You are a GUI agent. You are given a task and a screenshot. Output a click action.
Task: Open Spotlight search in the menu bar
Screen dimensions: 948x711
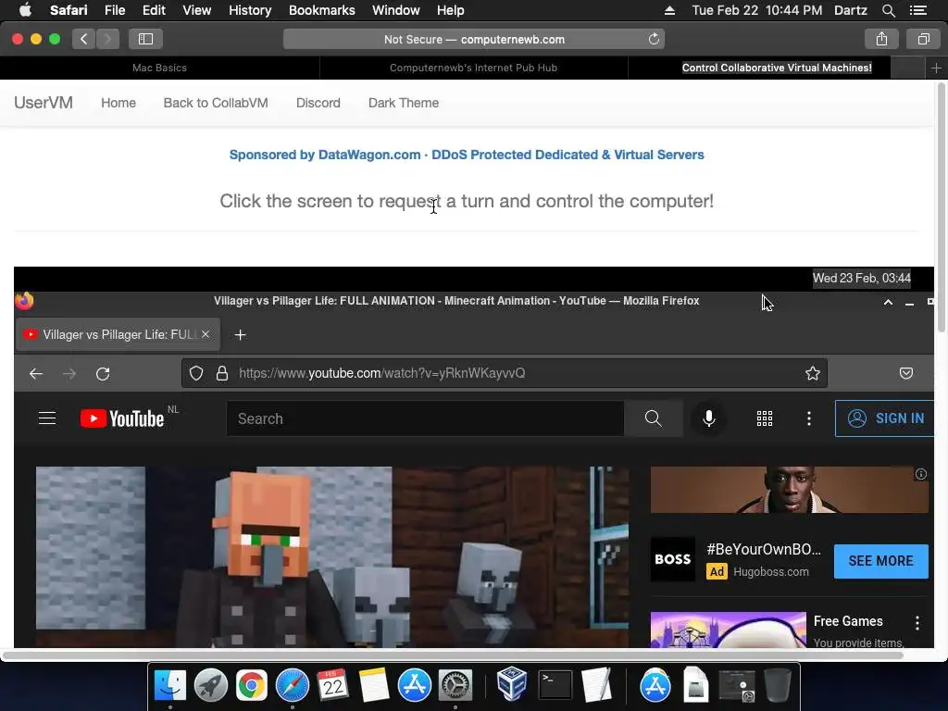(888, 10)
